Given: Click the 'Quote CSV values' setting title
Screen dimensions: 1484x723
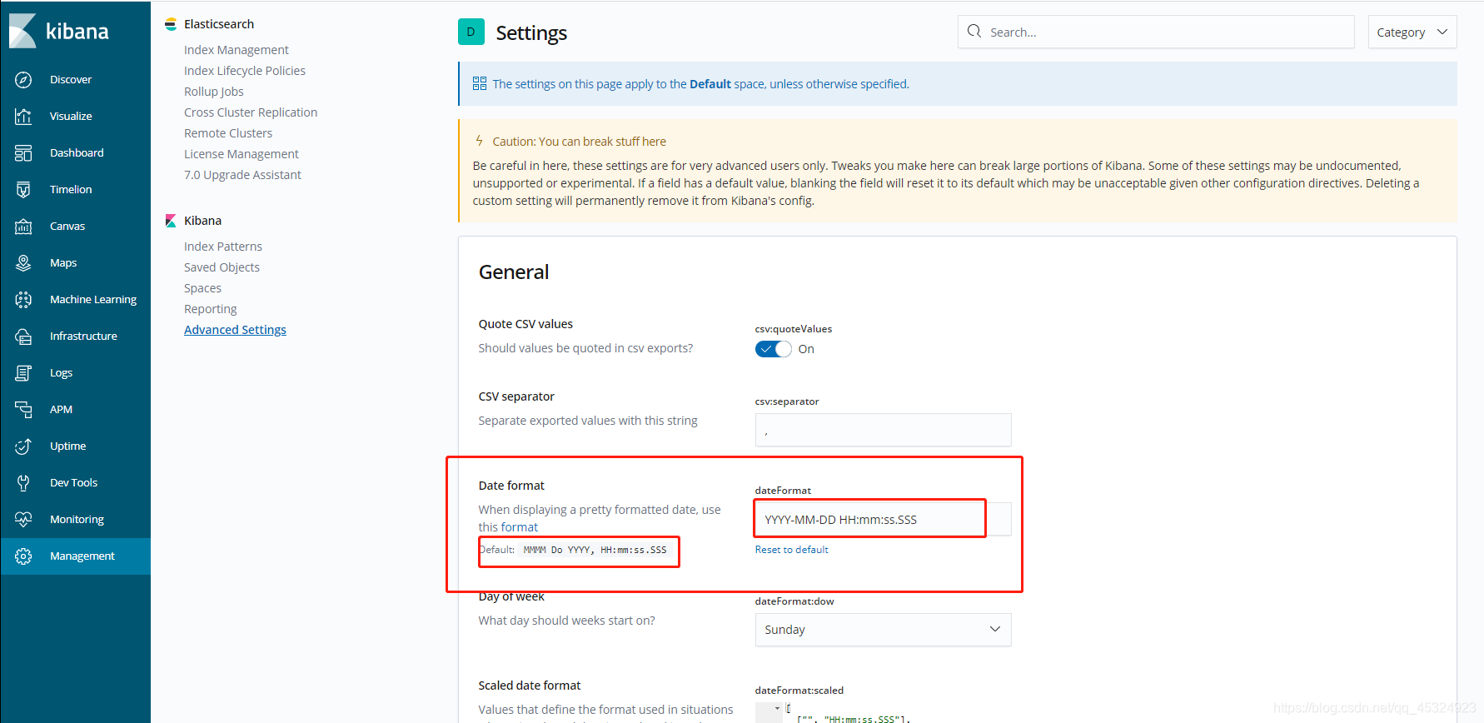Looking at the screenshot, I should coord(525,324).
